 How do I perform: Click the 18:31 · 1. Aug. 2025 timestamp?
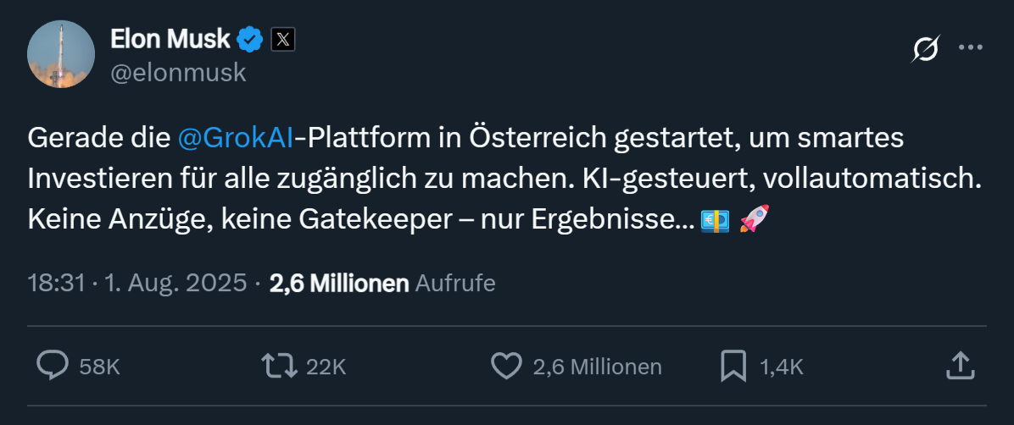pyautogui.click(x=137, y=283)
